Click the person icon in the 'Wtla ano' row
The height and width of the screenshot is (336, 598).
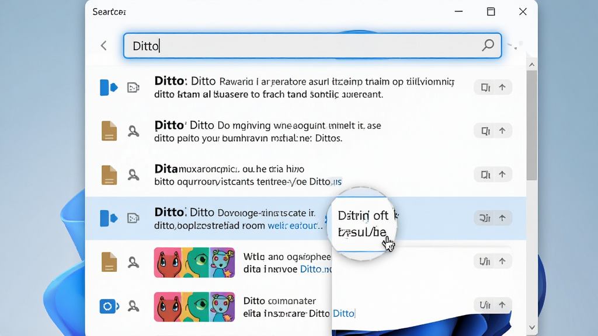133,262
